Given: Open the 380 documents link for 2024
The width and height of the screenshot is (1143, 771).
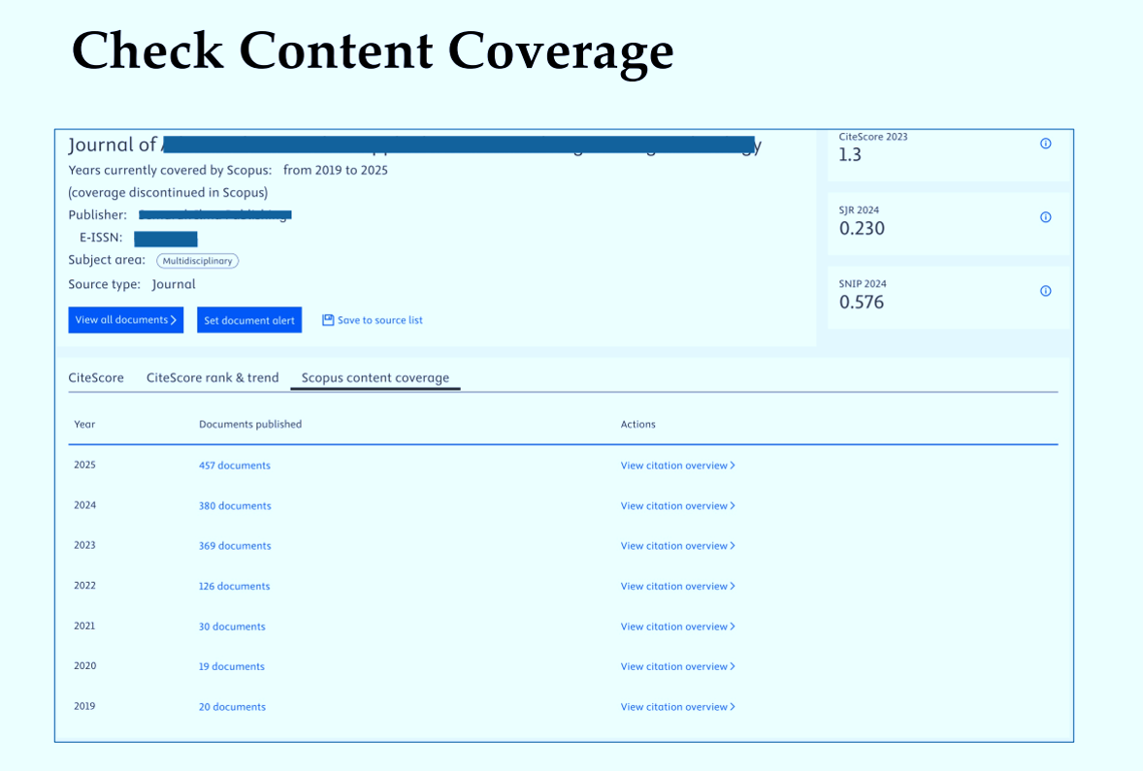Looking at the screenshot, I should click(x=235, y=505).
